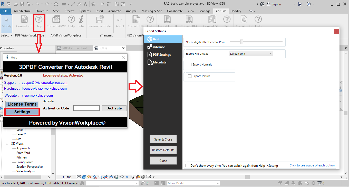Click the Convert OBJ icon
The height and width of the screenshot is (187, 349).
[x=244, y=20]
